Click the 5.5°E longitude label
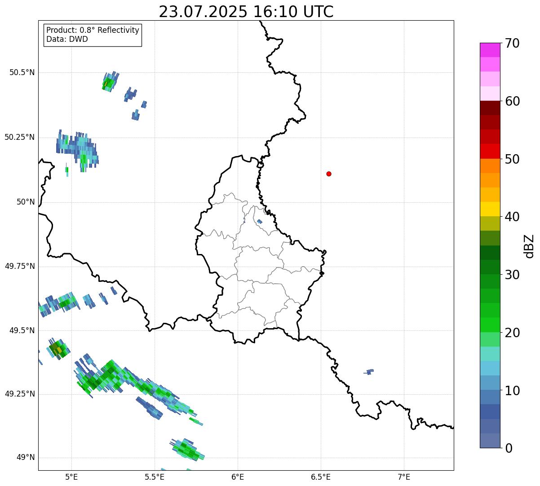Viewport: 540px width, 486px height. click(x=155, y=477)
